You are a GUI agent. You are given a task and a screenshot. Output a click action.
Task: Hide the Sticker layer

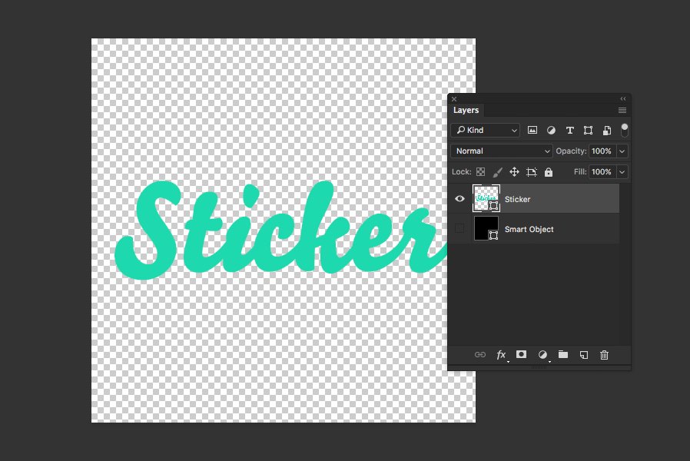point(459,199)
